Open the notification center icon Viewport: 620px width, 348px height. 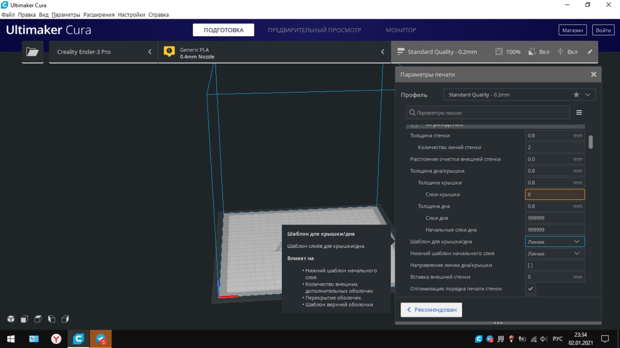(x=604, y=339)
